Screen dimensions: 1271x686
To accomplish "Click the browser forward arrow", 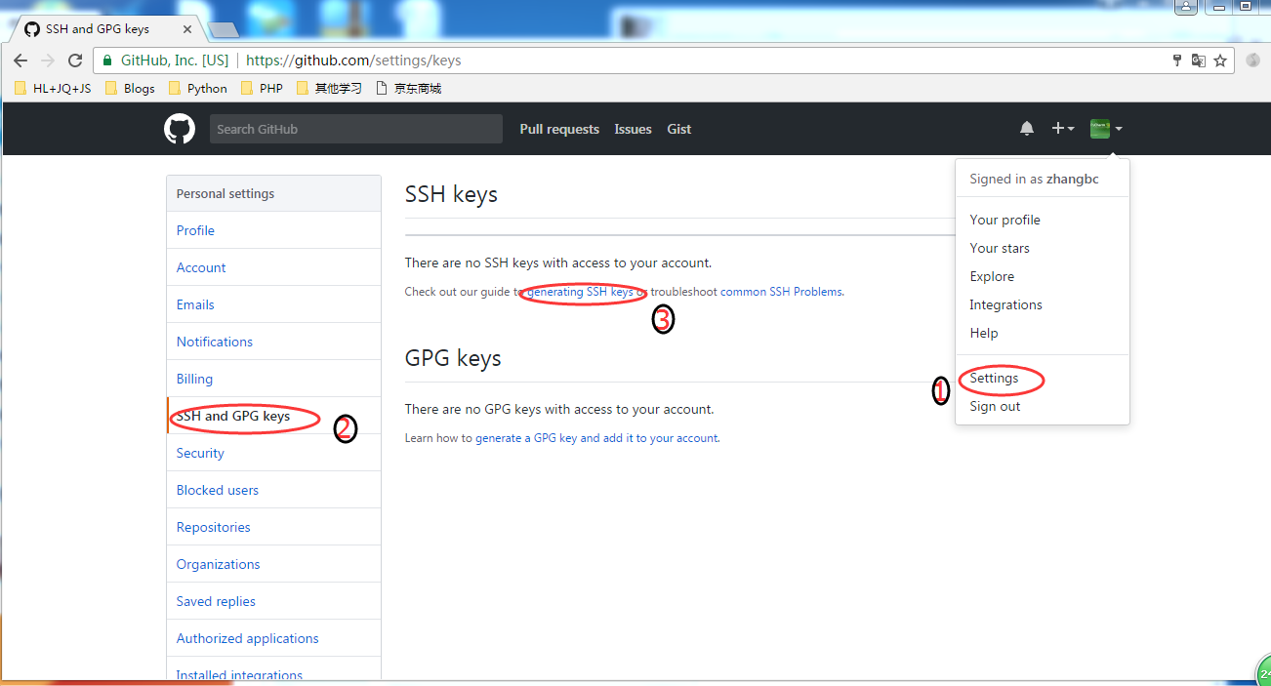I will tap(48, 61).
